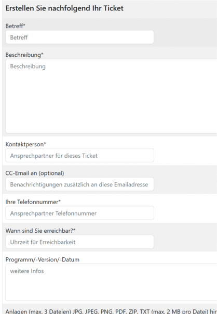Click the asterisk after Ihre Telefonnummer

[x=59, y=201]
